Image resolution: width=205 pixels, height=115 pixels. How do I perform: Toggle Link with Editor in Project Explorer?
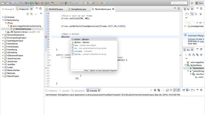31,14
